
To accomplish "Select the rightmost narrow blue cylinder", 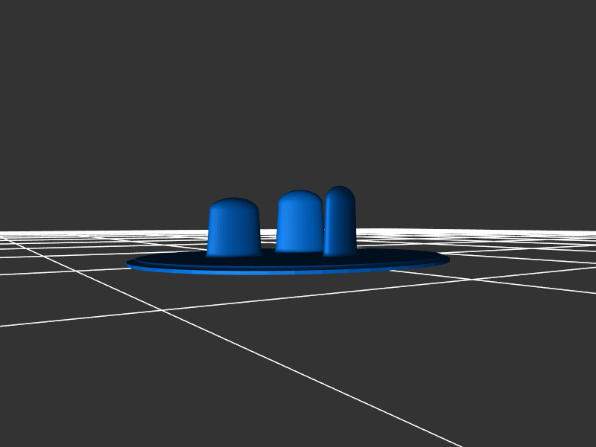I will coord(341,223).
